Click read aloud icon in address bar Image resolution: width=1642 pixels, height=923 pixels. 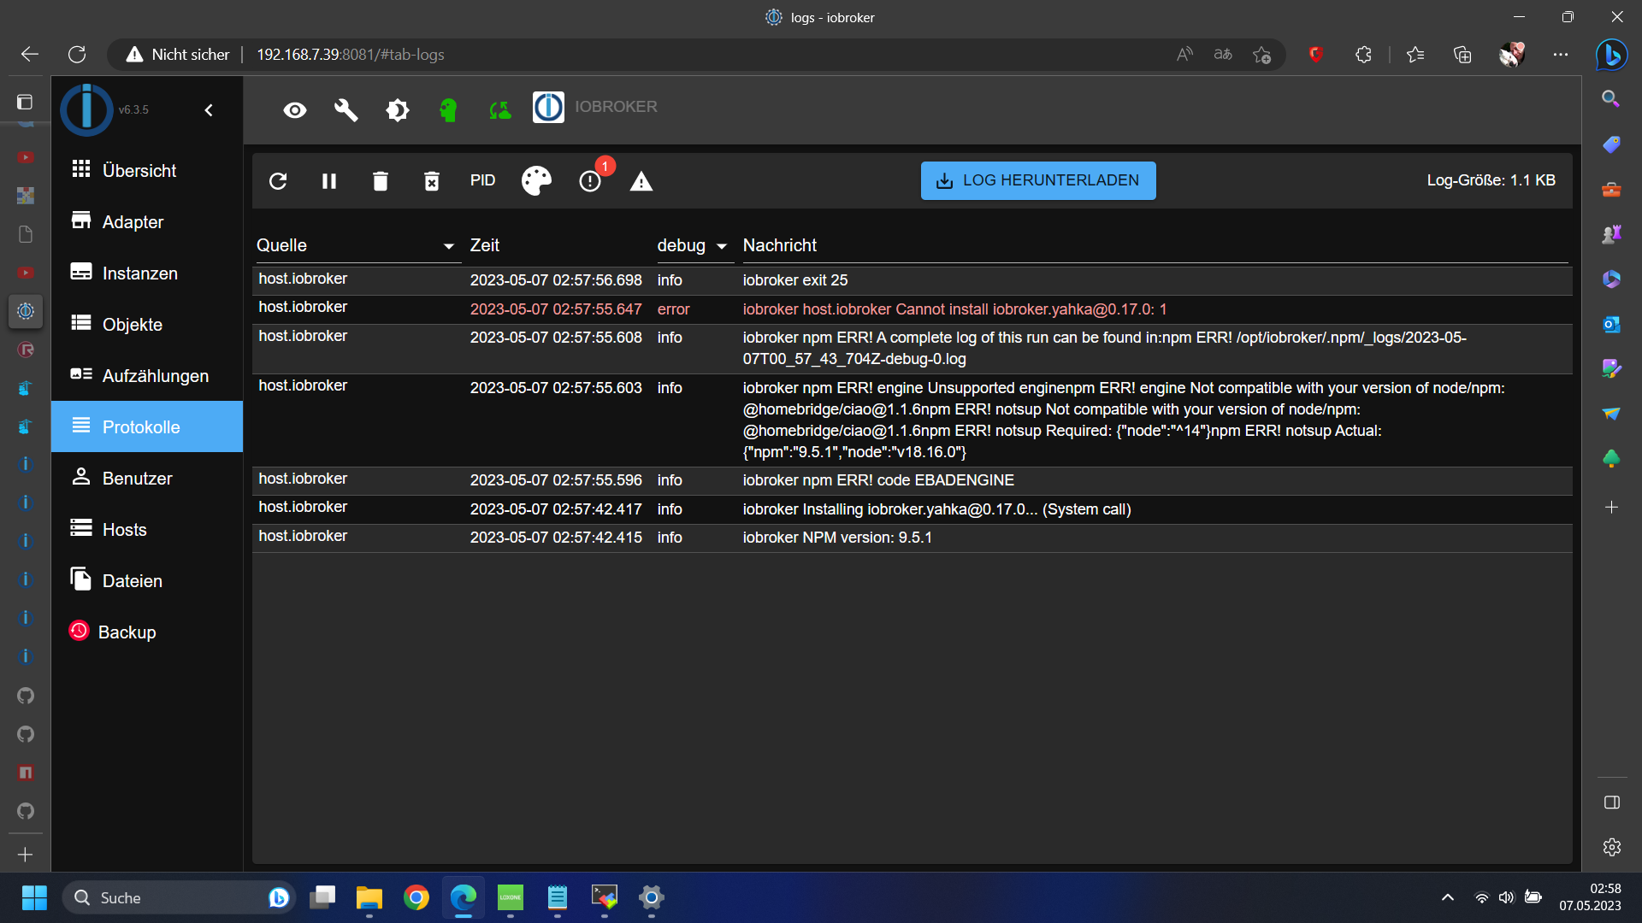[x=1184, y=55]
